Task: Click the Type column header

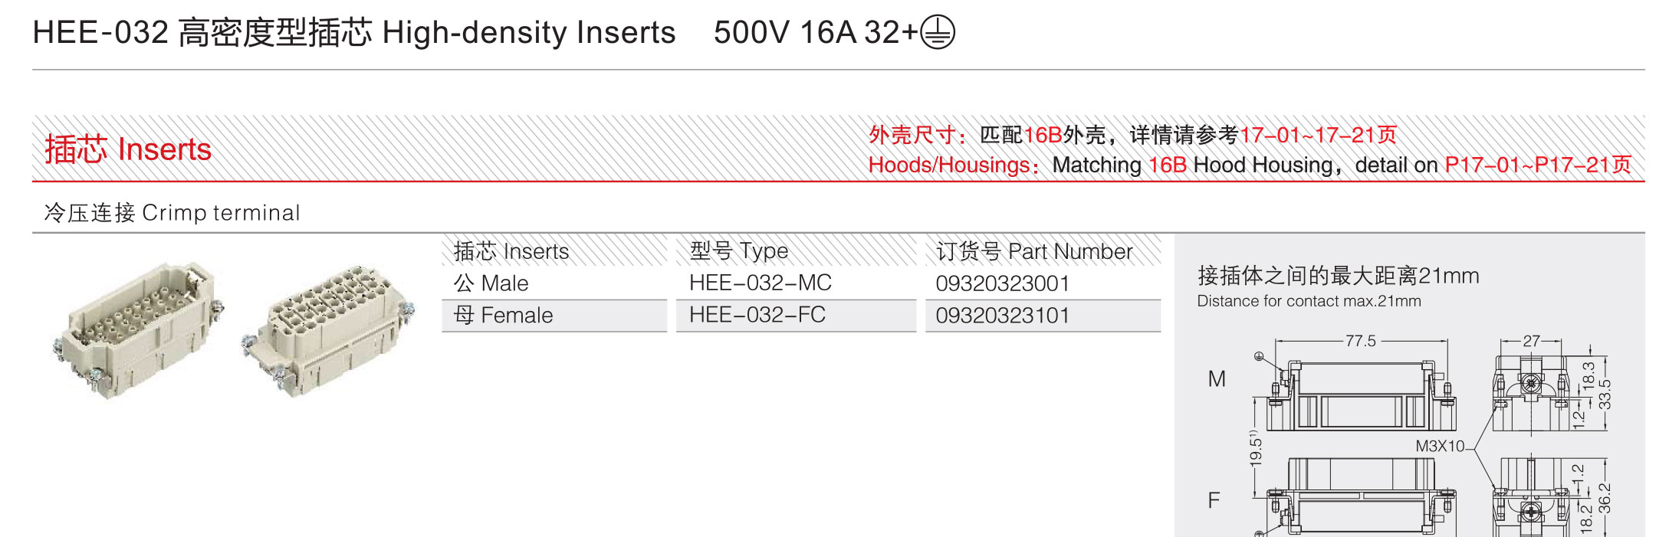Action: click(x=739, y=251)
